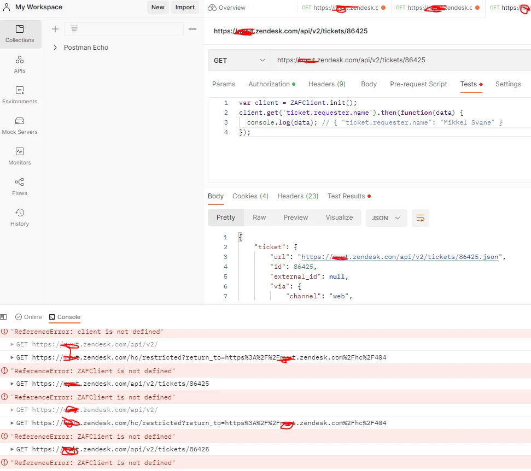Select the Pretty response view

tap(225, 217)
